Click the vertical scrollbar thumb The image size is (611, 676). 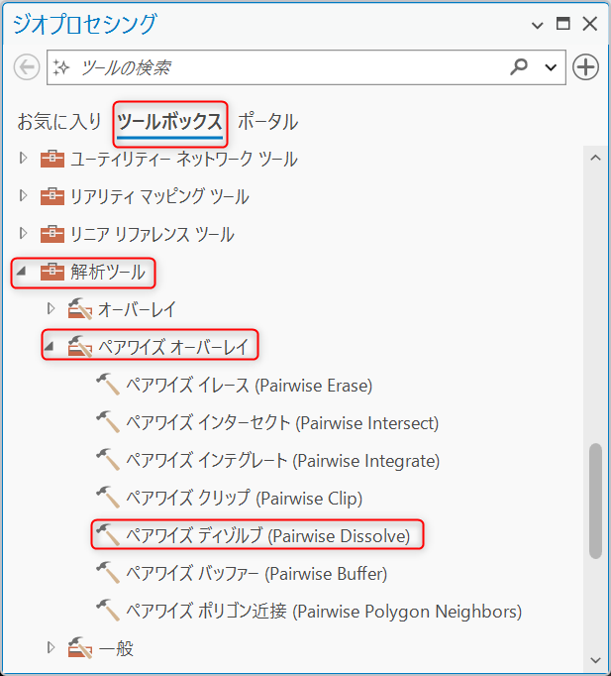(595, 501)
